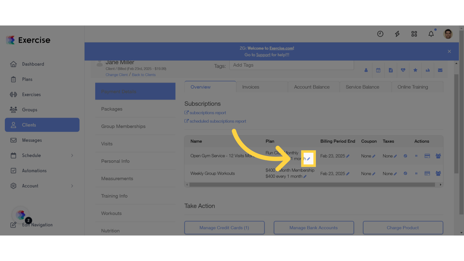Open the client calendar check icon

coord(378,70)
